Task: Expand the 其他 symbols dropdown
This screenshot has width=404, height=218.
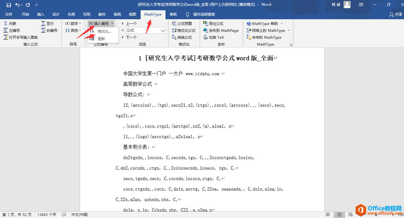Action: (73, 30)
